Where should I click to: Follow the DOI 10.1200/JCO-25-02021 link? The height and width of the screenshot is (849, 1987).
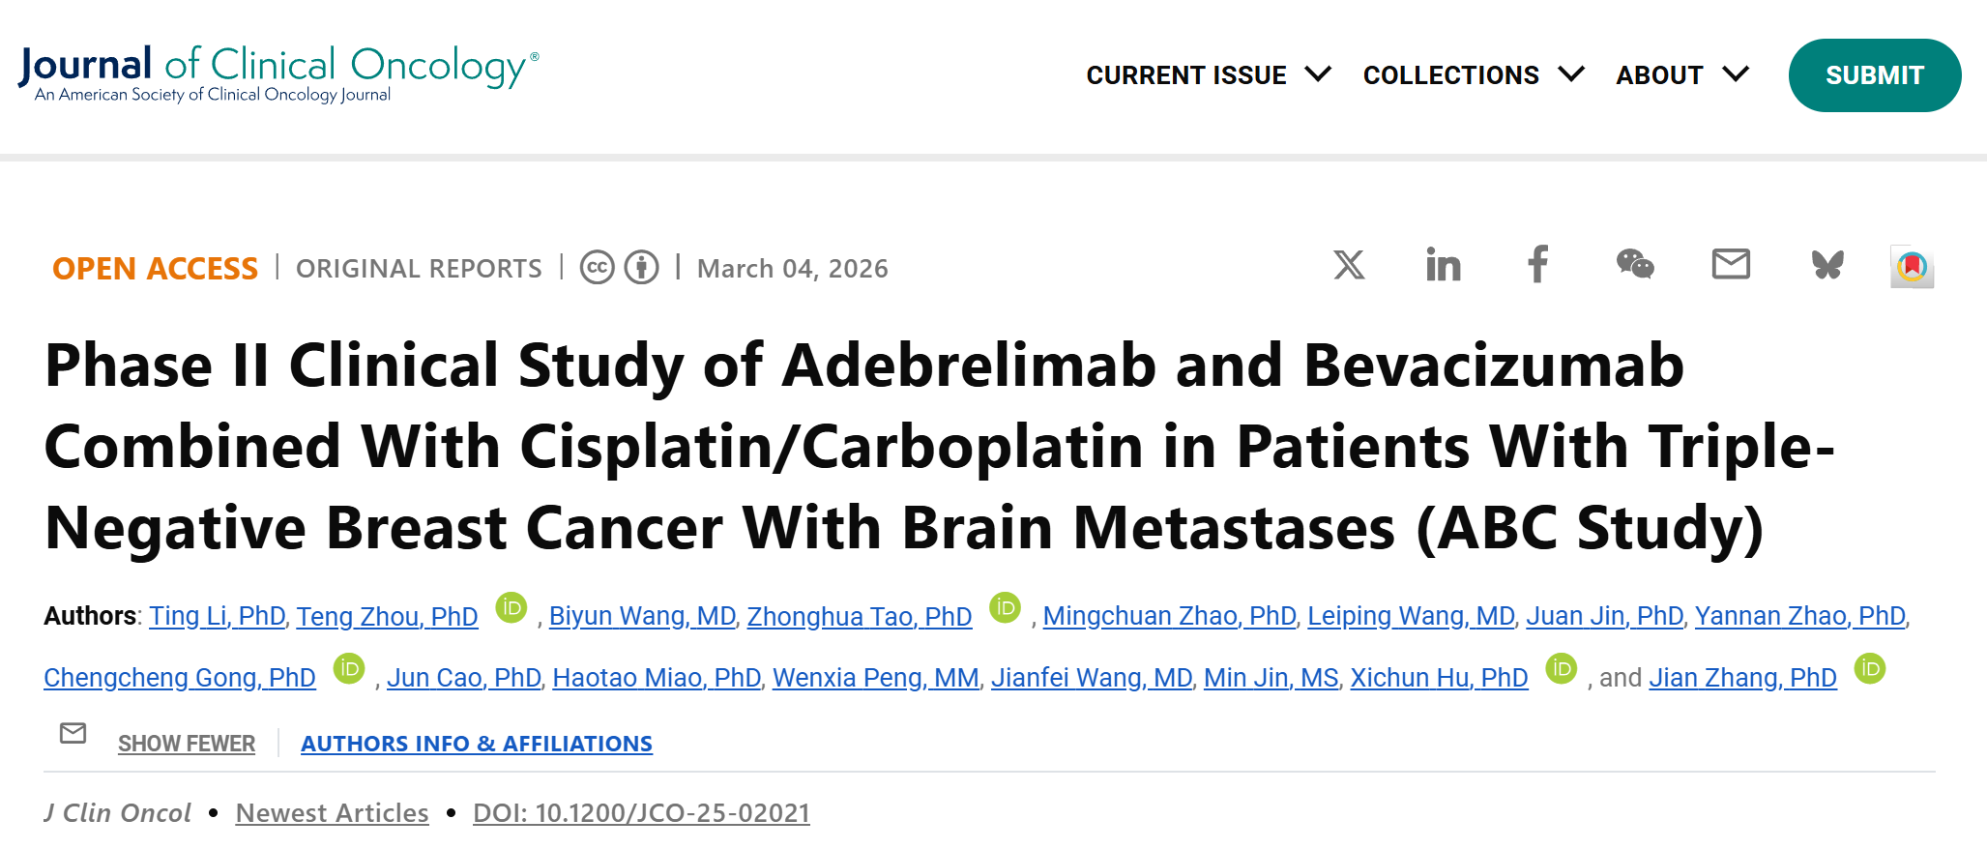641,813
